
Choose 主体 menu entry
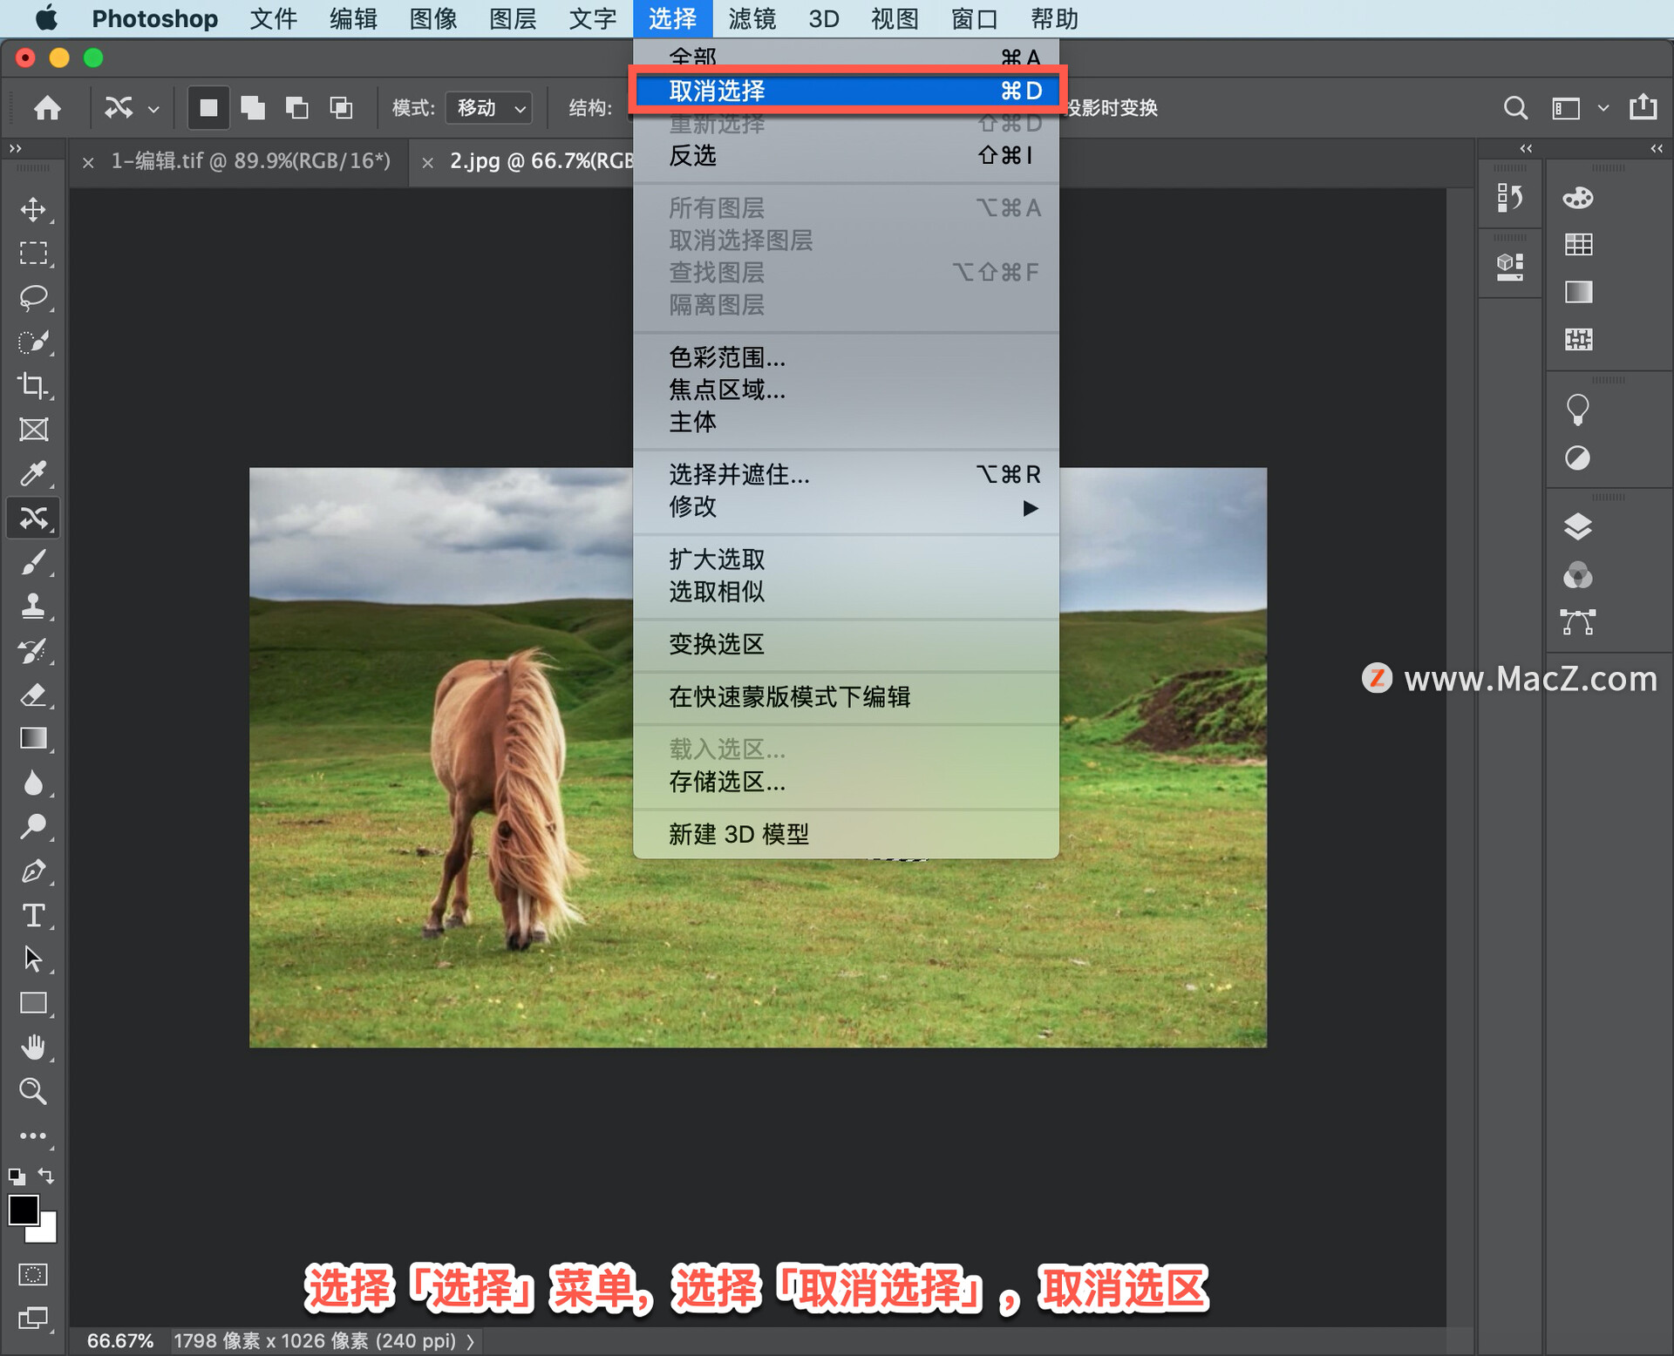click(x=846, y=423)
